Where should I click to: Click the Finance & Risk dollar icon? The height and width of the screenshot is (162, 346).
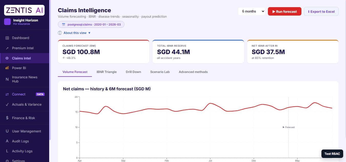[x=7, y=118]
